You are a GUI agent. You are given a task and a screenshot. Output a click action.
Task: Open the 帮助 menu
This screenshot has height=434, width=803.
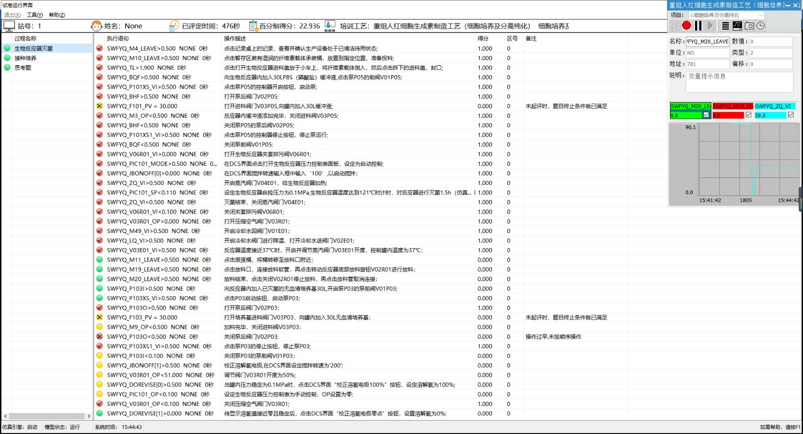(x=57, y=15)
